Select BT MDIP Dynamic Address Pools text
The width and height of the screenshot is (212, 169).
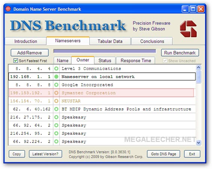coord(126,109)
